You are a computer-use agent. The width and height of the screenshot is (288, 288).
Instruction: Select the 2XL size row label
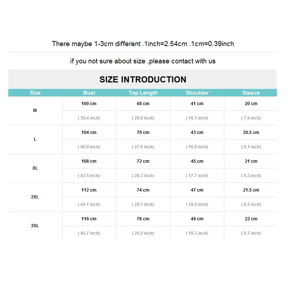click(x=35, y=197)
